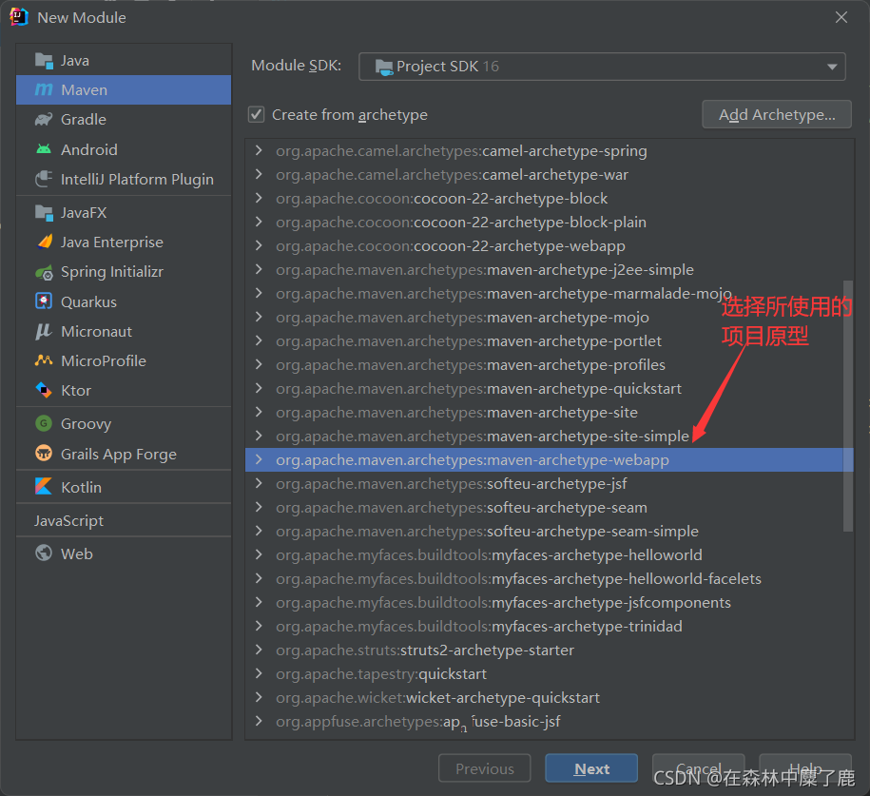Screen dimensions: 870x796
Task: Select the Gradle elephant icon
Action: [x=44, y=119]
